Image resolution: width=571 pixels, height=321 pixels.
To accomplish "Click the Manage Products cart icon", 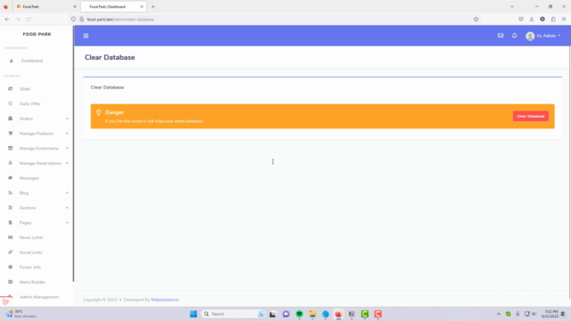I will coord(10,134).
